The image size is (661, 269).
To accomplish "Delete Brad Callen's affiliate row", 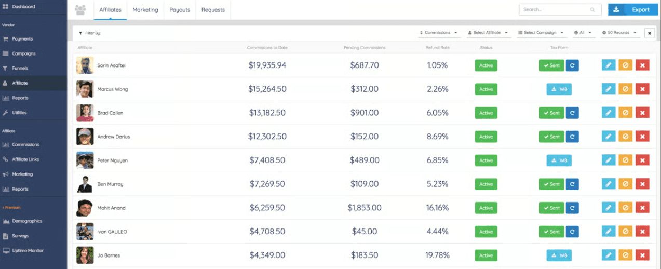I will pos(642,113).
